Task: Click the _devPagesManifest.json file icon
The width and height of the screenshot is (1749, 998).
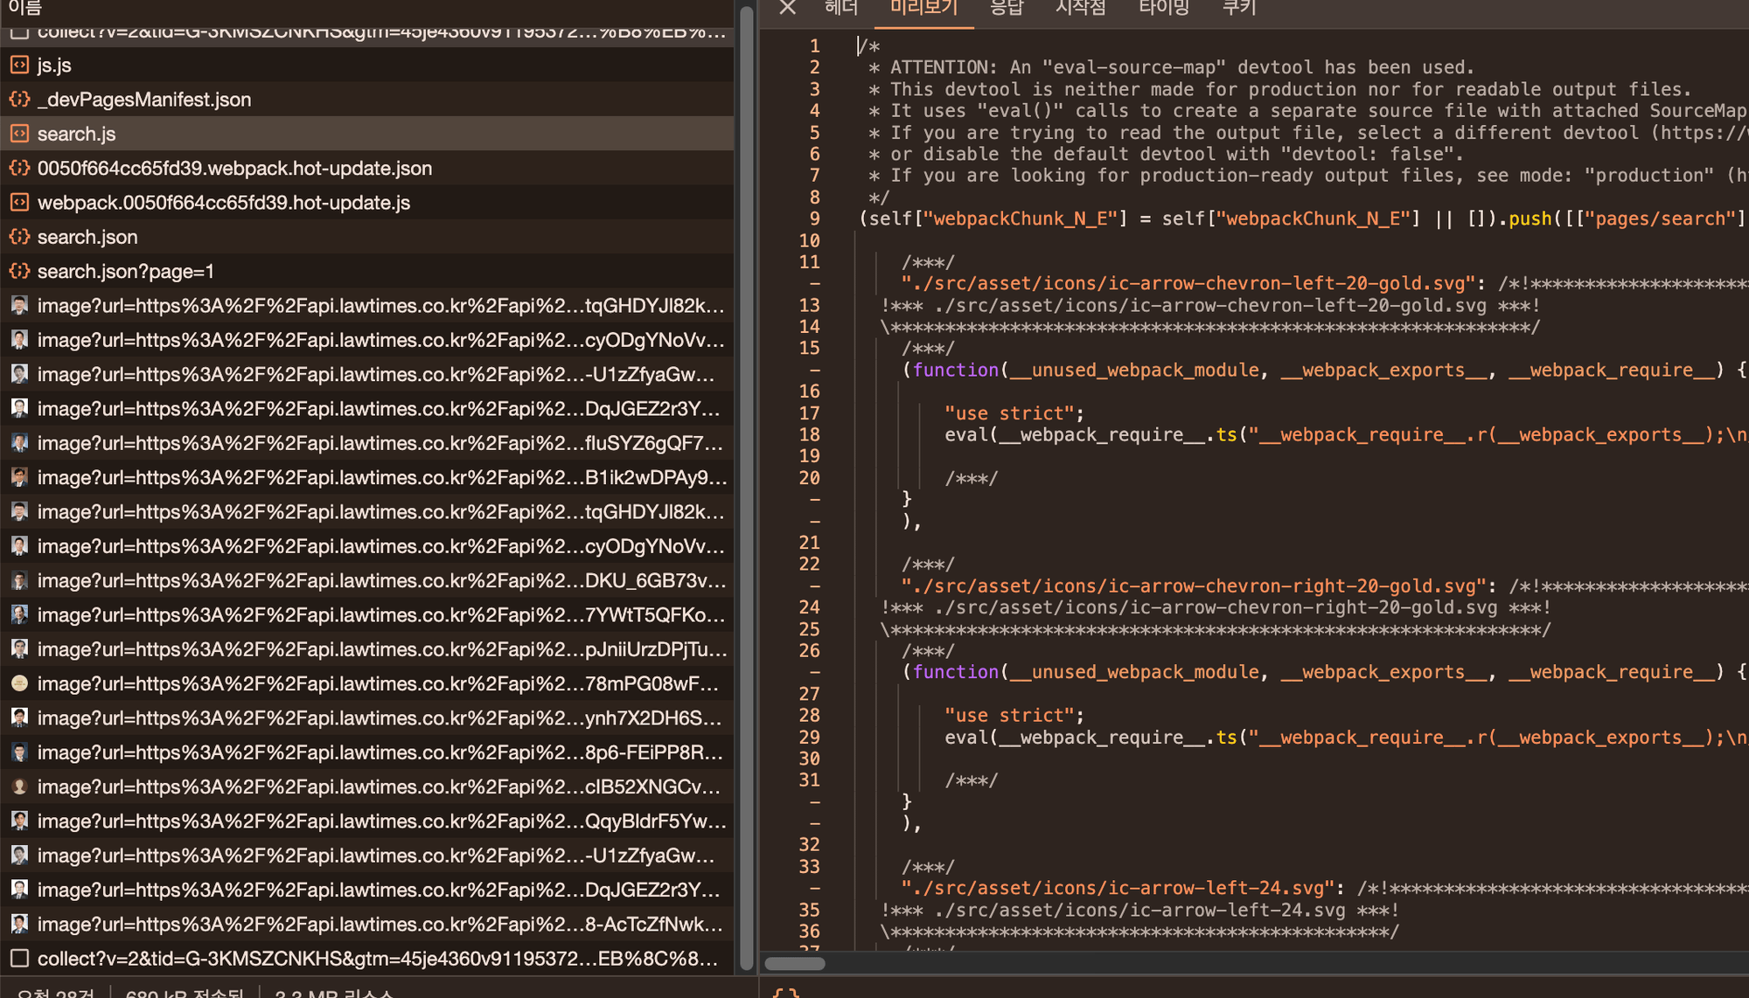Action: [19, 100]
